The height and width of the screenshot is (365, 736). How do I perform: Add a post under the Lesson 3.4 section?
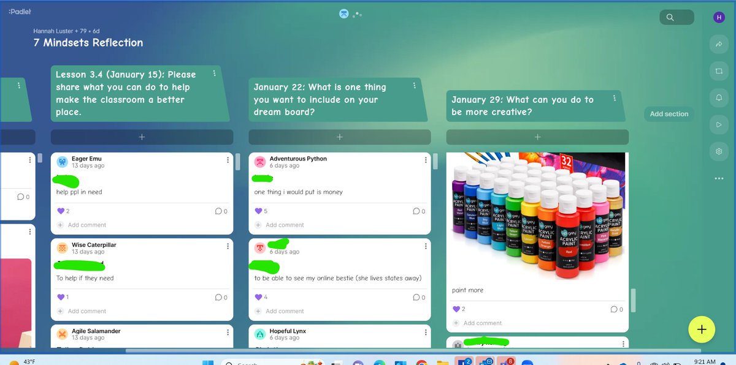tap(142, 137)
